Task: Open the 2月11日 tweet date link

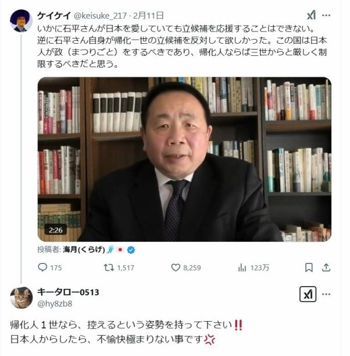Action: (x=148, y=16)
